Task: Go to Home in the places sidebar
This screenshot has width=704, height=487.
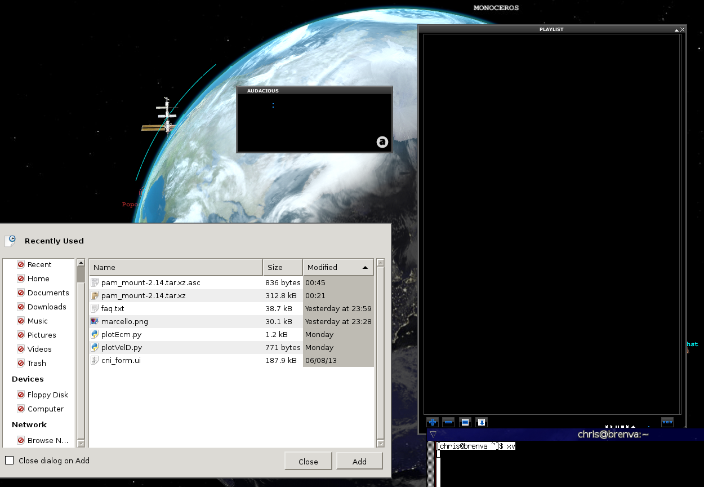Action: point(39,278)
